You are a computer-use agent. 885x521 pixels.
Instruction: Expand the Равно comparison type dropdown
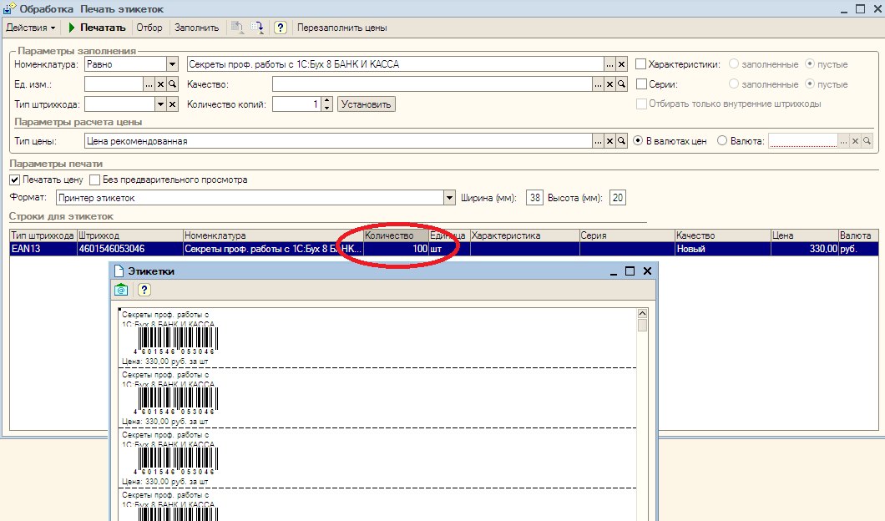173,64
